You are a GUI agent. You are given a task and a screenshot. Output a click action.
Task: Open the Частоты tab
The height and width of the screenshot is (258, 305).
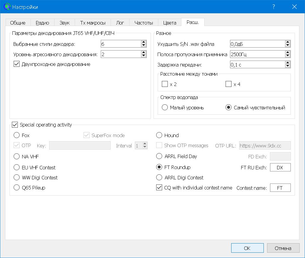(x=143, y=23)
